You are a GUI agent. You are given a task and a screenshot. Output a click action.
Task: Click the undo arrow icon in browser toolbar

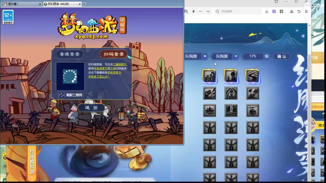coord(299,11)
